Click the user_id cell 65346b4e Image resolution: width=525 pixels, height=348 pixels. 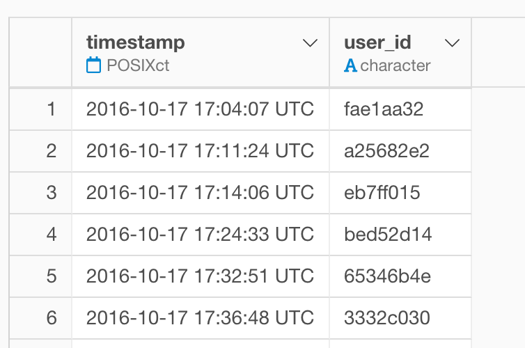pos(400,276)
